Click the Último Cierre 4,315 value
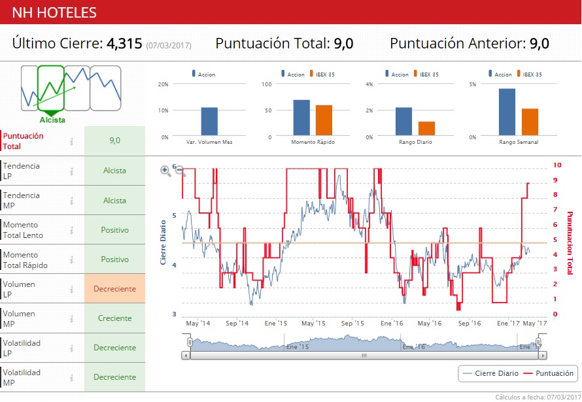 coord(124,43)
